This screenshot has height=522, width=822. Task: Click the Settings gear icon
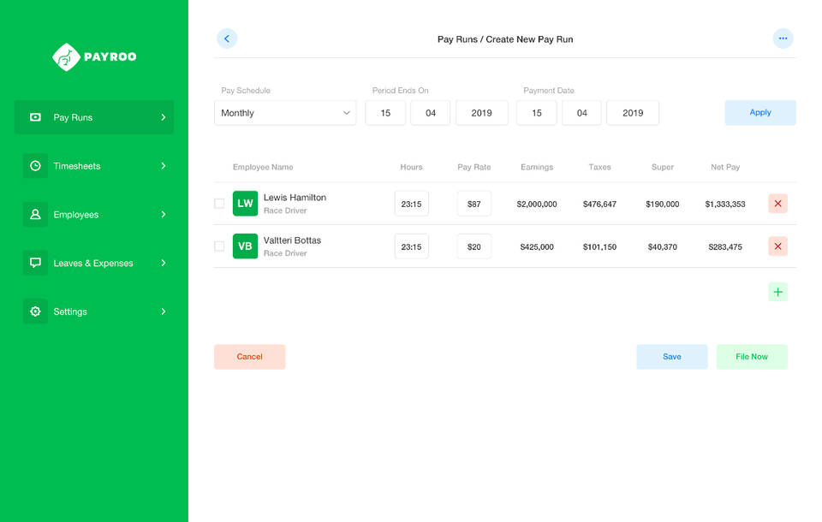pos(35,311)
